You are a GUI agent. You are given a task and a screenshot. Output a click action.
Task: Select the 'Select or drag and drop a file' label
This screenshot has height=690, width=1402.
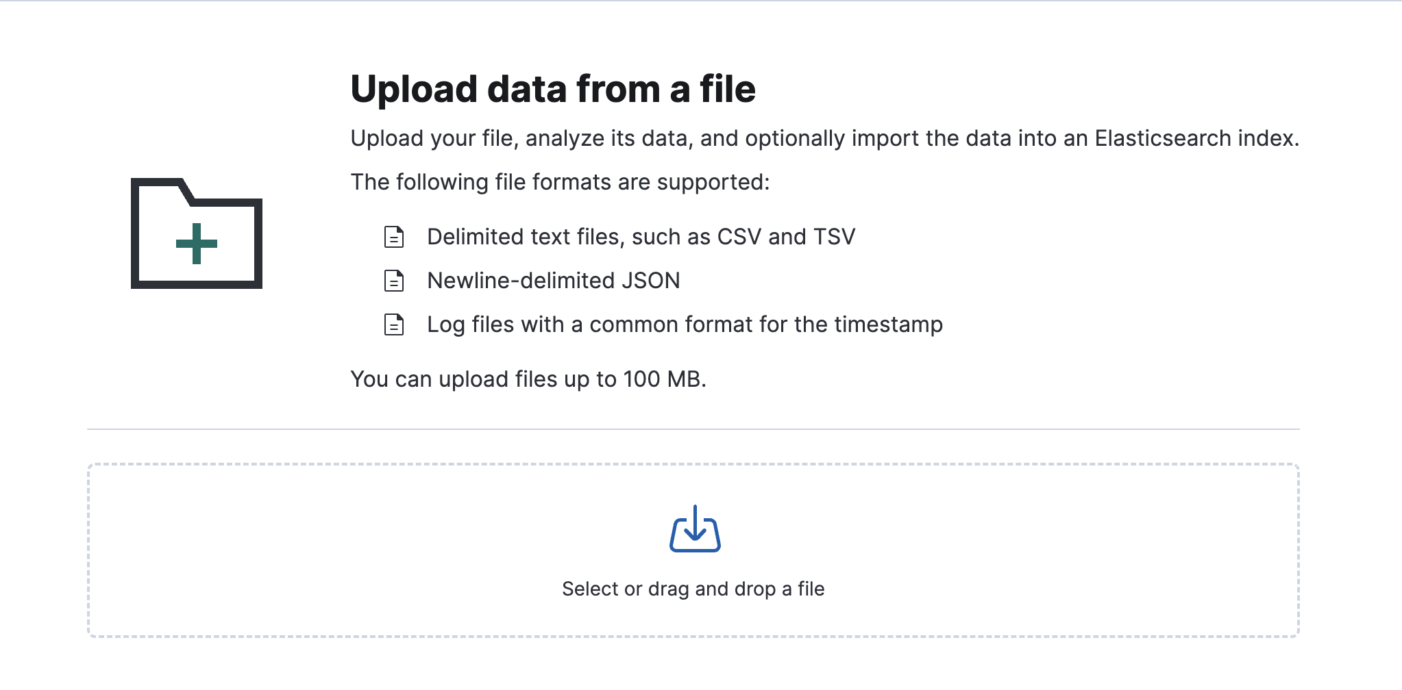tap(693, 589)
